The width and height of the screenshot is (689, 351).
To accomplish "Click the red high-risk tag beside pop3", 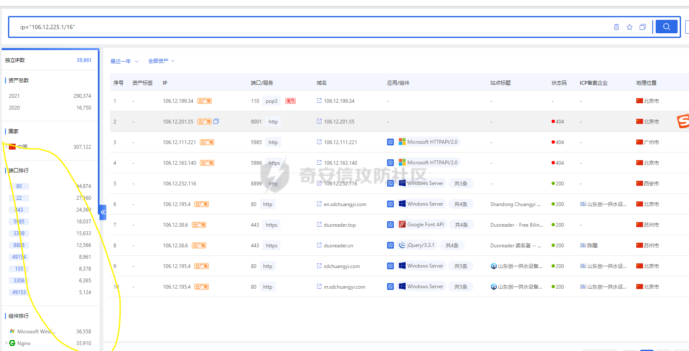I will point(291,101).
